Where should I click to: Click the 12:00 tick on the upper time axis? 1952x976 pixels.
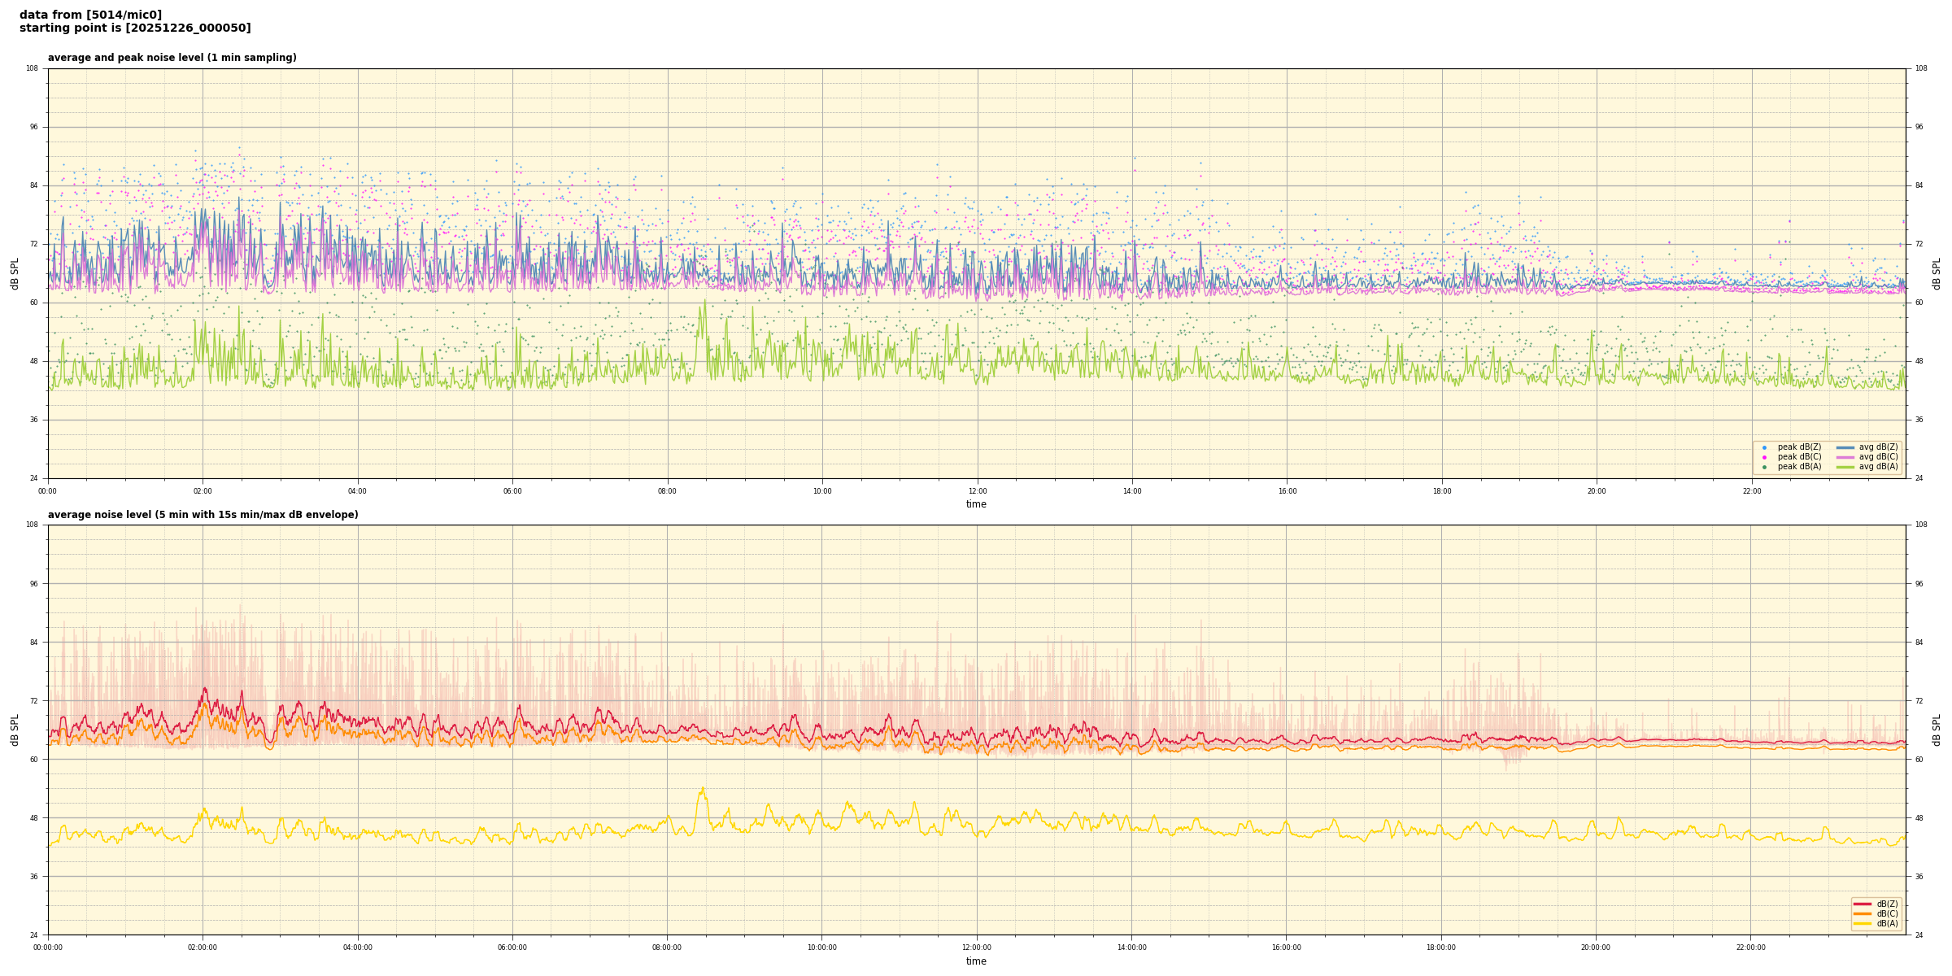coord(977,491)
